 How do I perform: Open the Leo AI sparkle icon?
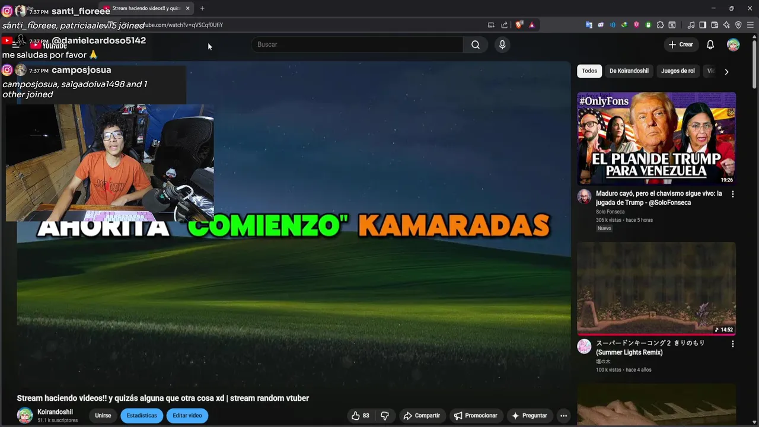[726, 25]
